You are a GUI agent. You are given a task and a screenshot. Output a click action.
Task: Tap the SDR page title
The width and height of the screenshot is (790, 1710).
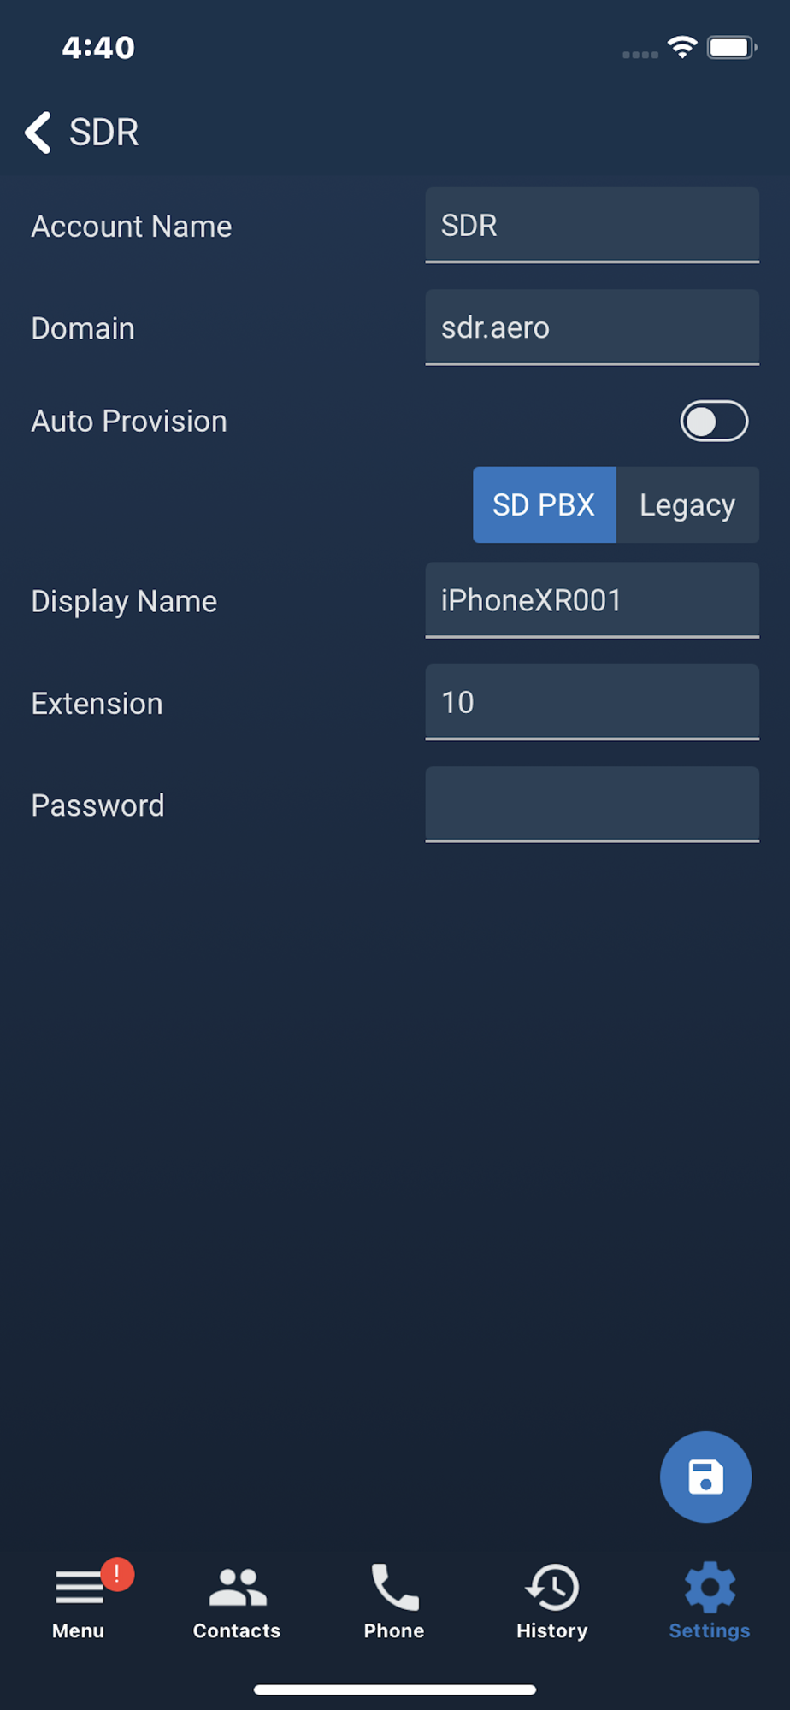point(103,133)
